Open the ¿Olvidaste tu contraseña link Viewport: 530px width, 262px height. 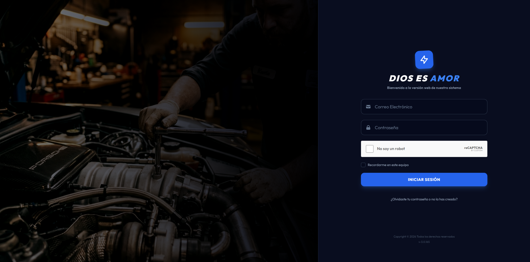point(424,199)
